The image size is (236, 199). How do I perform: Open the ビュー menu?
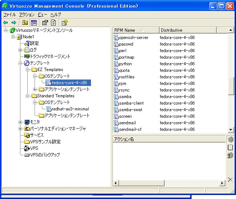click(43, 15)
